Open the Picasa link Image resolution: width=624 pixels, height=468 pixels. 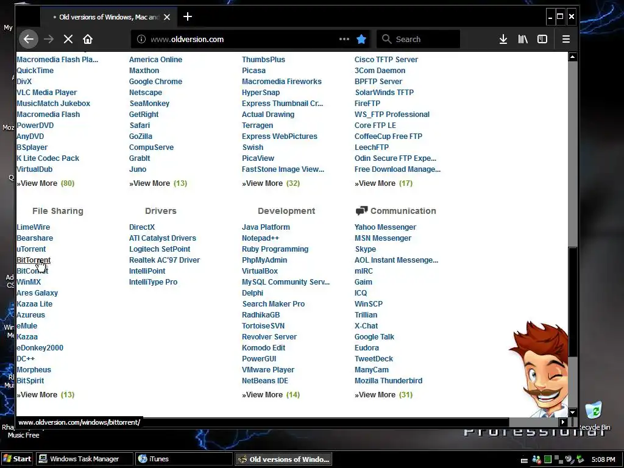coord(253,71)
